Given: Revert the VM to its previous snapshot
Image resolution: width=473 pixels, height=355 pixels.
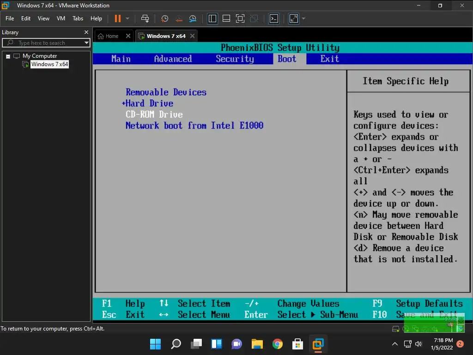Looking at the screenshot, I should pyautogui.click(x=179, y=18).
